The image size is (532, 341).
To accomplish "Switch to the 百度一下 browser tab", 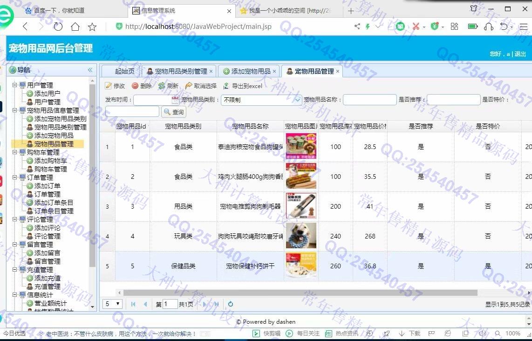I will point(59,11).
